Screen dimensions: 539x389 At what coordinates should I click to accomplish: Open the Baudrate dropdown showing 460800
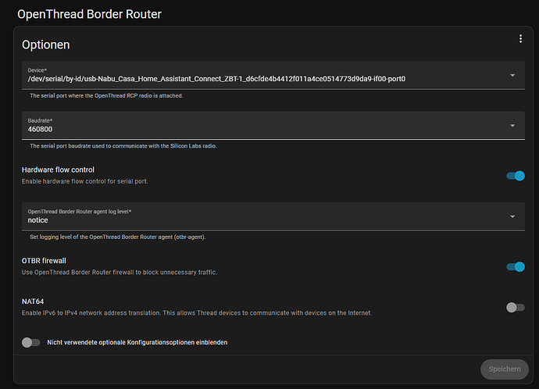tap(273, 126)
